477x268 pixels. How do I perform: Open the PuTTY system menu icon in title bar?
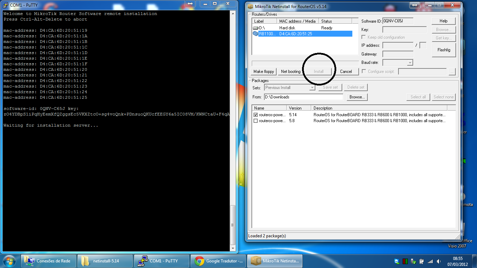[6, 5]
